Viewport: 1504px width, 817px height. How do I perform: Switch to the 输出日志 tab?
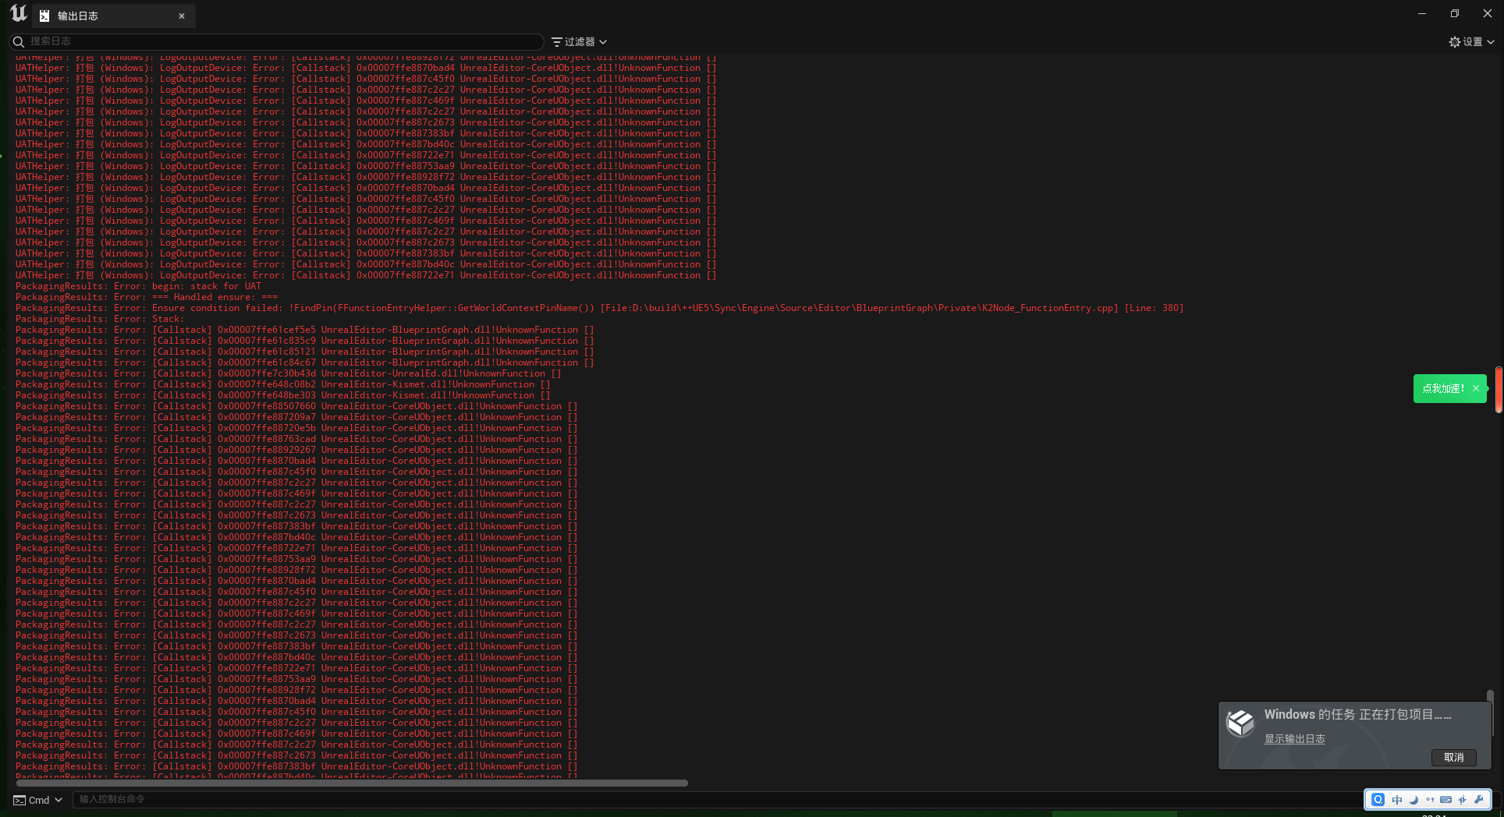(x=78, y=16)
